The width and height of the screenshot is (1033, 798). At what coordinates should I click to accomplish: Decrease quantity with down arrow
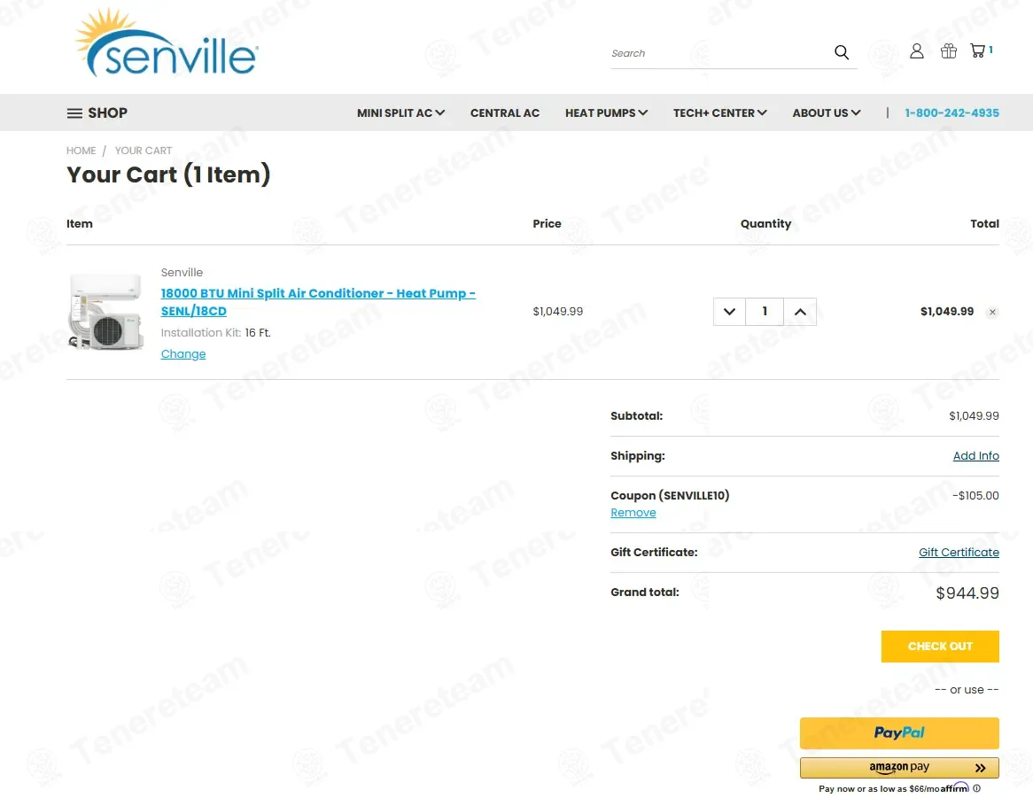[x=729, y=312]
